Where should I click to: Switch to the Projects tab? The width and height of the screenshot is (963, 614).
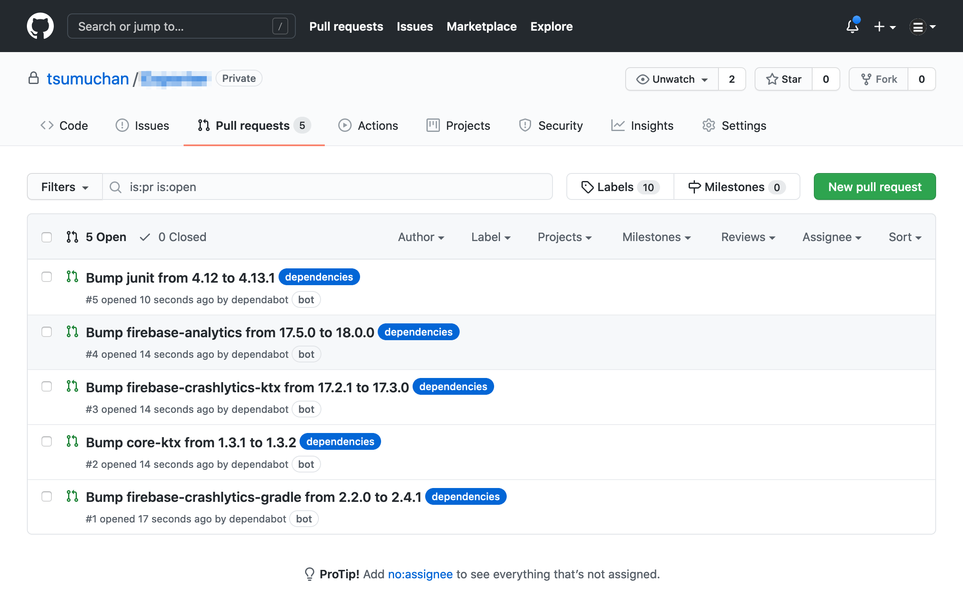coord(458,125)
